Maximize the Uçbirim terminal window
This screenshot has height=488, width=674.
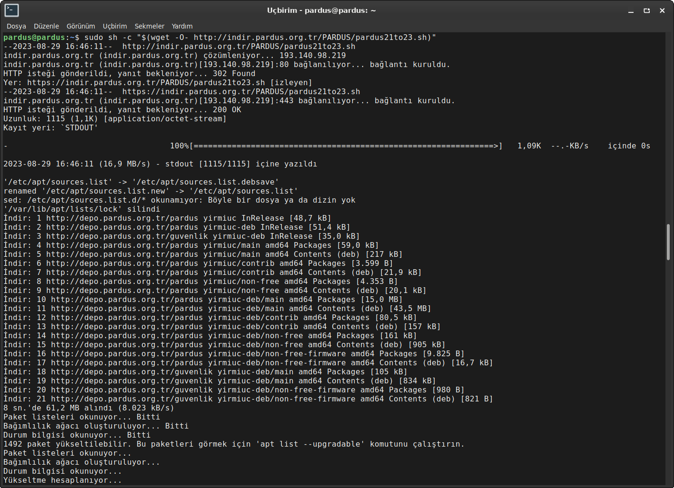[x=646, y=10]
